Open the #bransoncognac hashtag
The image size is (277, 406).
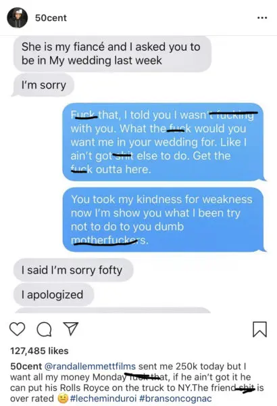(176, 399)
